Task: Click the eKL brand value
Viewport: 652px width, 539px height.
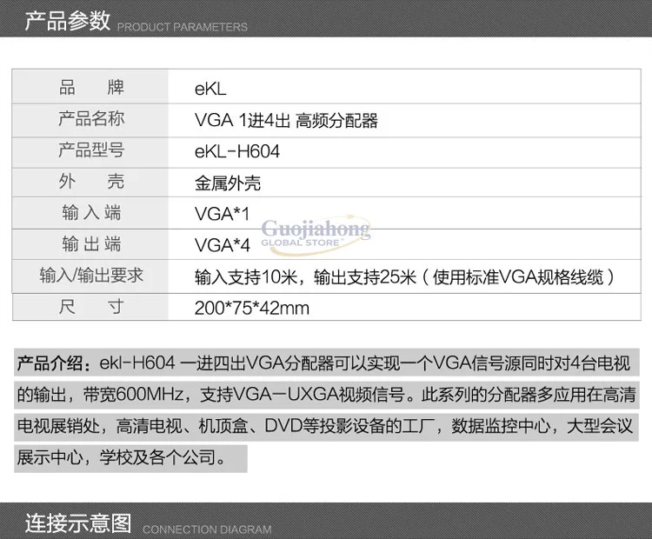Action: (210, 89)
